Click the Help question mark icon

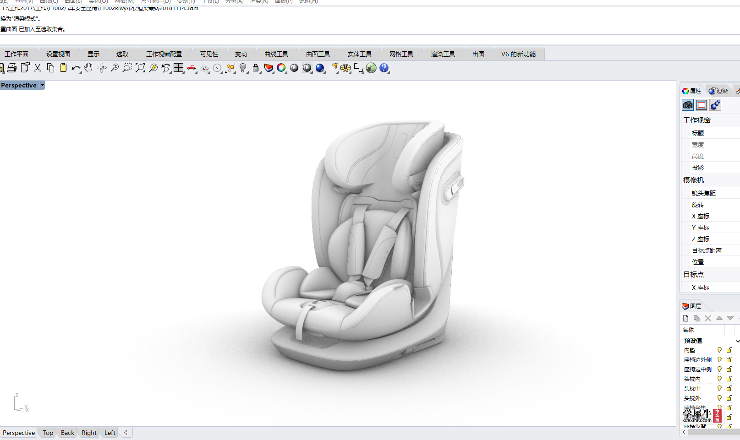click(384, 68)
